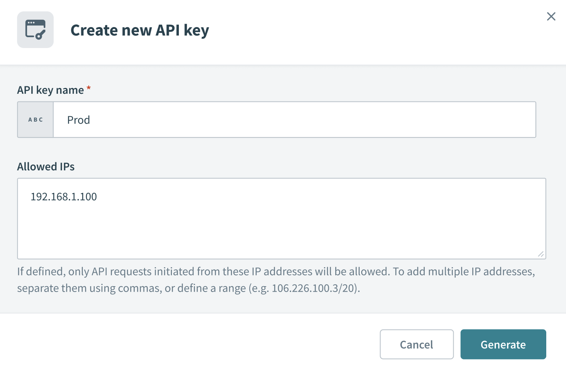Click the Create new API key title
The height and width of the screenshot is (371, 566).
pyautogui.click(x=139, y=30)
